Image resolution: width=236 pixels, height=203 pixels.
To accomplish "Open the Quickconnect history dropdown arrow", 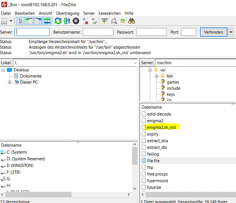I will pyautogui.click(x=231, y=32).
